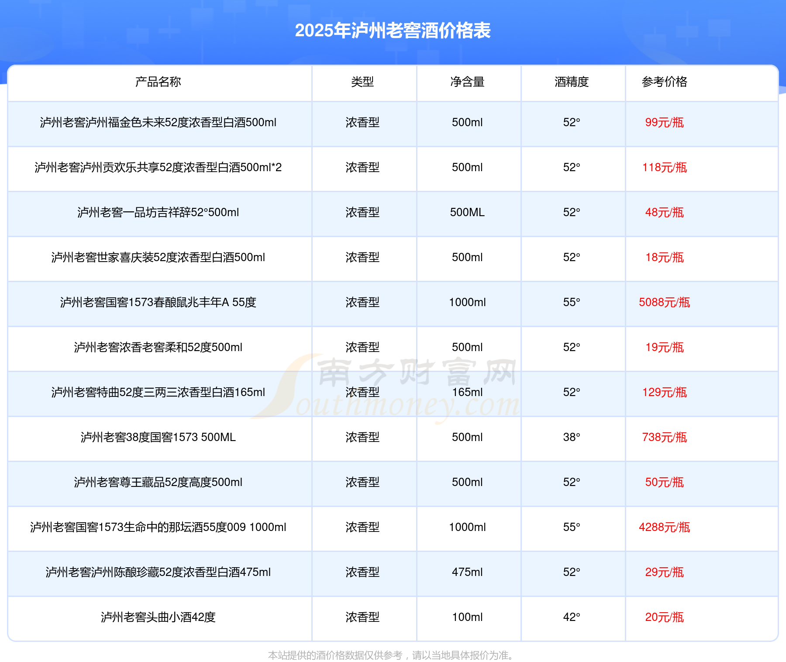Click the 19元/瓶 price
786x662 pixels.
pyautogui.click(x=665, y=347)
